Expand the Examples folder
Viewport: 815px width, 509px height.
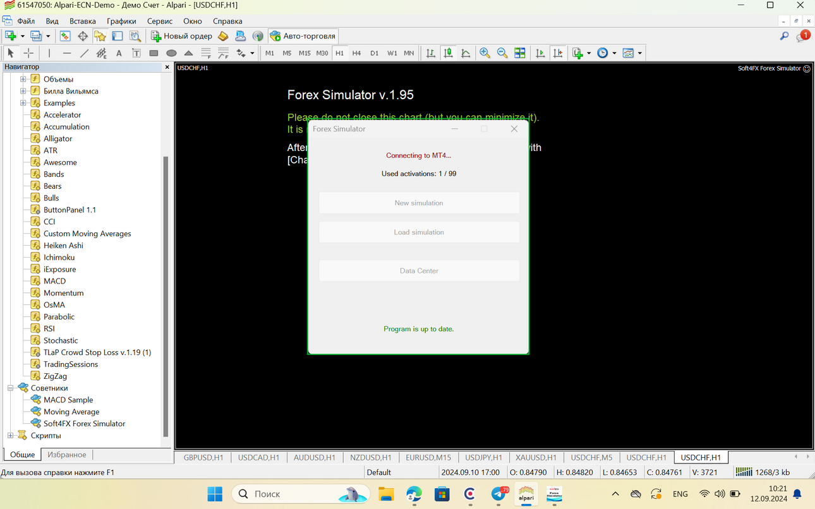point(23,103)
